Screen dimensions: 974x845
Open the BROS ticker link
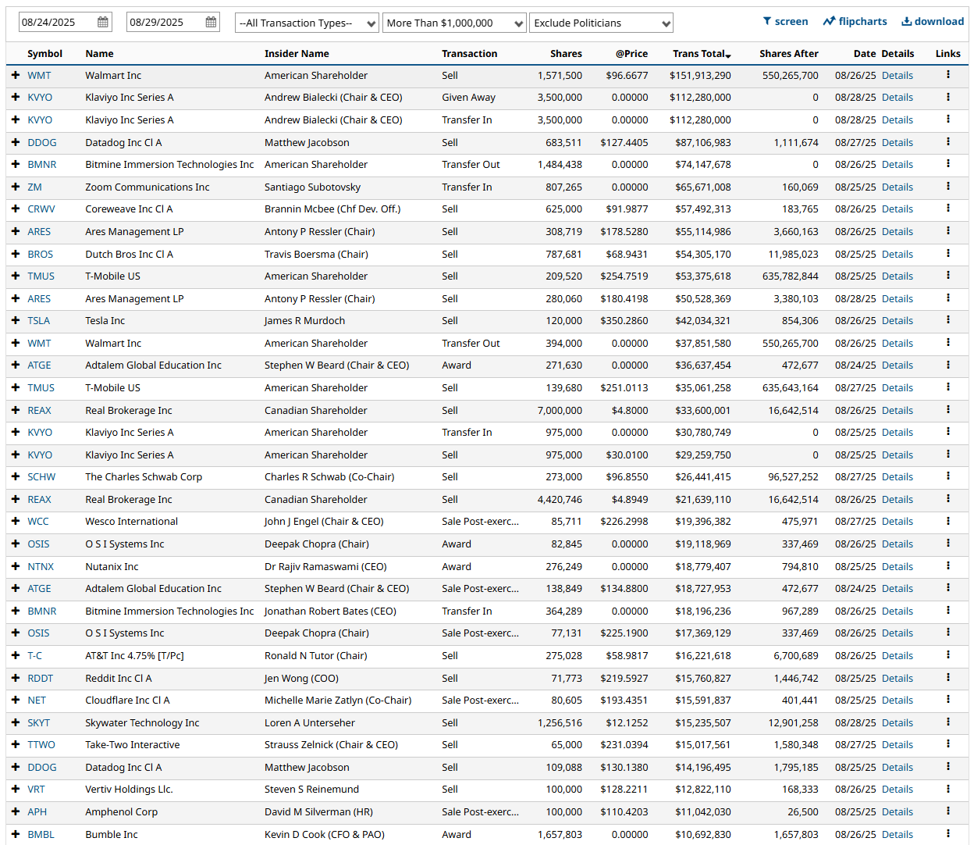tap(41, 254)
